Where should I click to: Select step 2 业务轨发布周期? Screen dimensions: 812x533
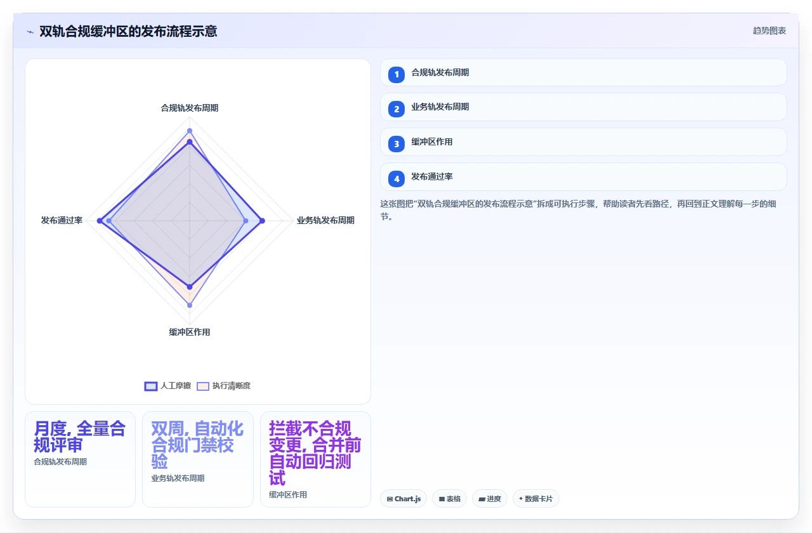[583, 107]
